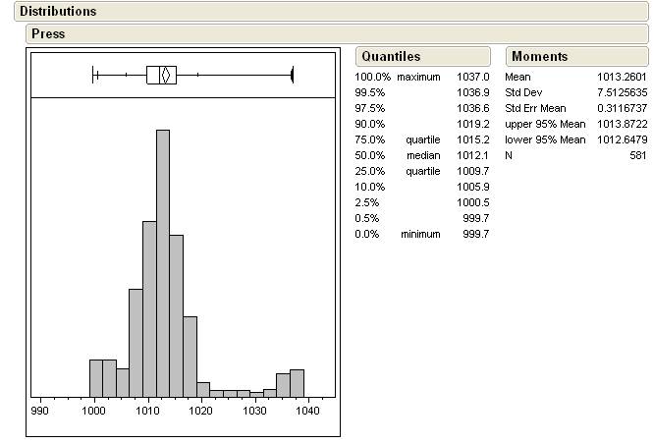Click the median value 1012.1
The height and width of the screenshot is (444, 653).
(x=472, y=155)
